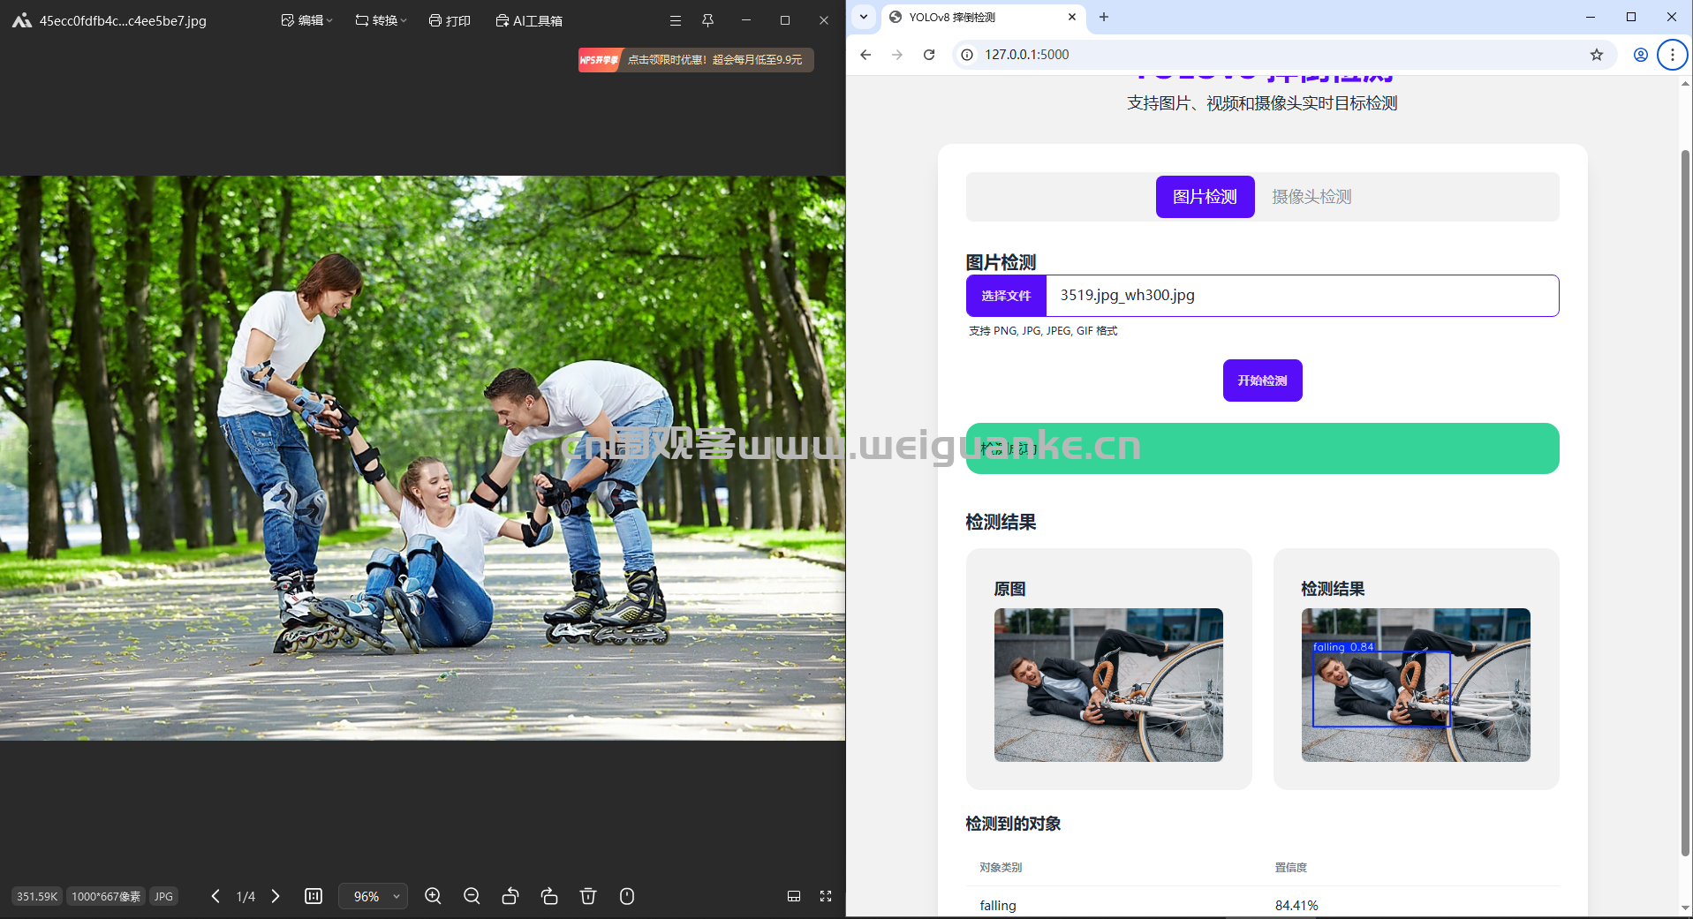Zoom in on the skating photo
This screenshot has height=919, width=1693.
[x=433, y=896]
